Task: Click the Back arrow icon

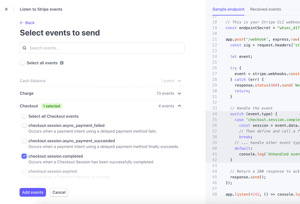Action: [21, 23]
